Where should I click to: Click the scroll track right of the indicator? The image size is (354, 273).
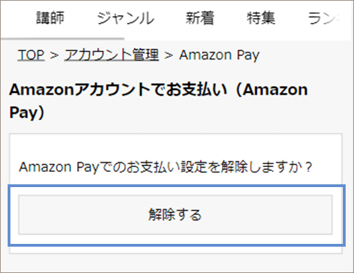pos(238,39)
